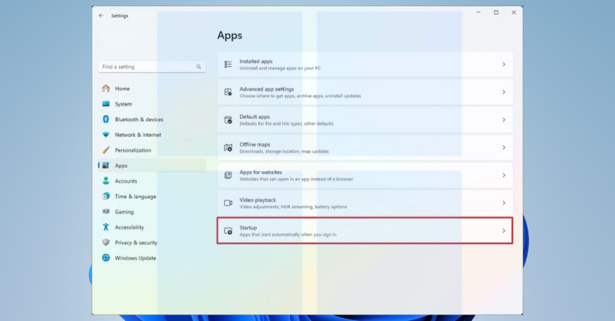The width and height of the screenshot is (615, 321).
Task: Click the Startup title text
Action: click(248, 228)
